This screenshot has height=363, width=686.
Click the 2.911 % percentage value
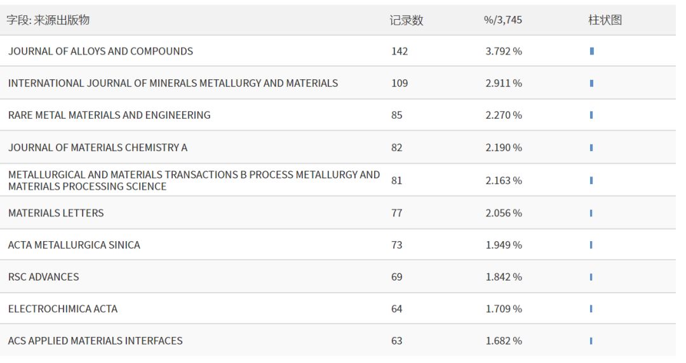(504, 83)
